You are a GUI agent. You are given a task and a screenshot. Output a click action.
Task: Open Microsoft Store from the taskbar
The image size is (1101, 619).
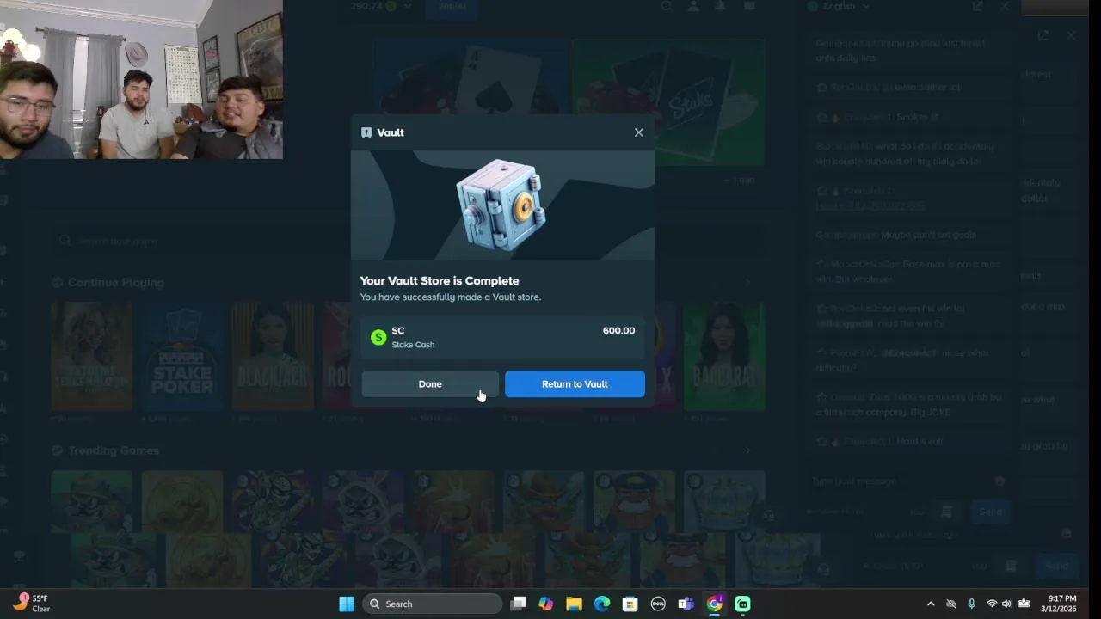[x=630, y=604]
